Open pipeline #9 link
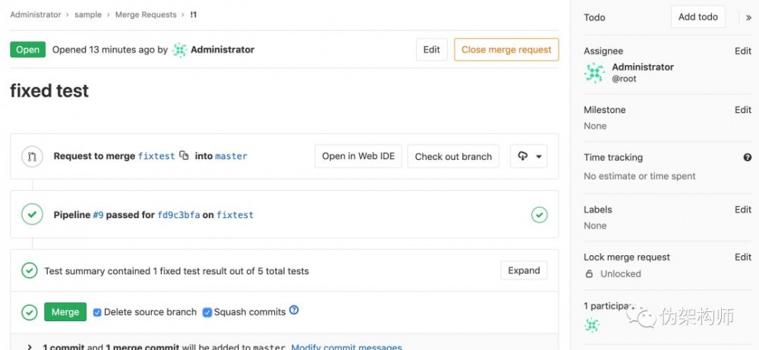This screenshot has width=759, height=350. coord(98,215)
